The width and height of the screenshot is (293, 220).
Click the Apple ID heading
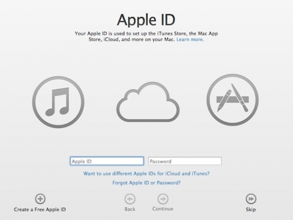tap(146, 20)
